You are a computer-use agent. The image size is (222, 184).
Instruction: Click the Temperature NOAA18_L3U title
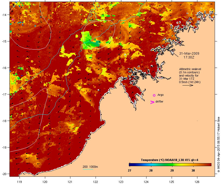click(x=169, y=160)
